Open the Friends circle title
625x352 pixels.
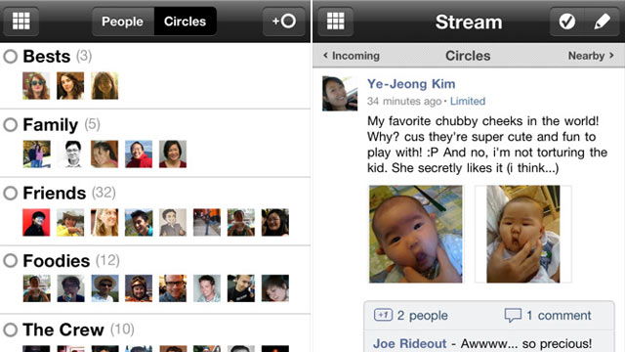point(55,194)
